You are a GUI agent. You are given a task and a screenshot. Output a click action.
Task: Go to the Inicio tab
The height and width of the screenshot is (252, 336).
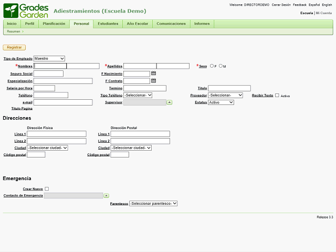(12, 24)
